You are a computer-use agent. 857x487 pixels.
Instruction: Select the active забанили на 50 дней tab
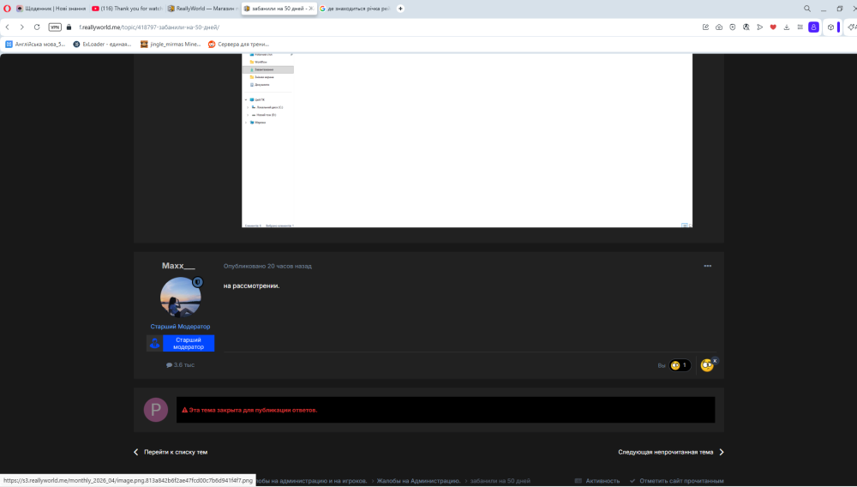click(x=279, y=9)
